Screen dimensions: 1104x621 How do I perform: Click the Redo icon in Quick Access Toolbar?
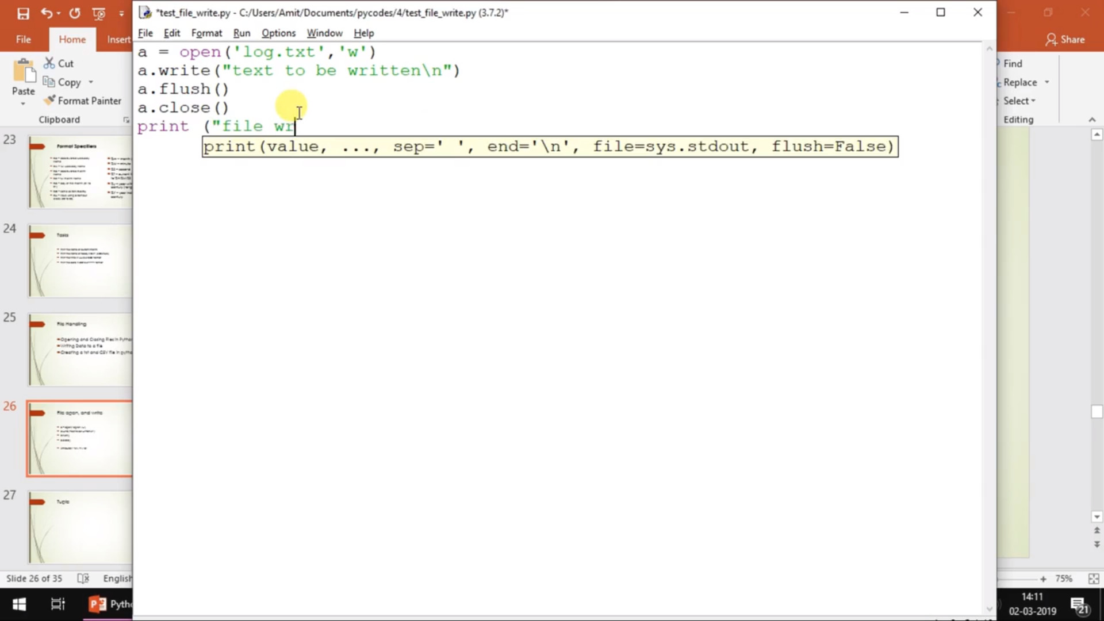pyautogui.click(x=75, y=13)
